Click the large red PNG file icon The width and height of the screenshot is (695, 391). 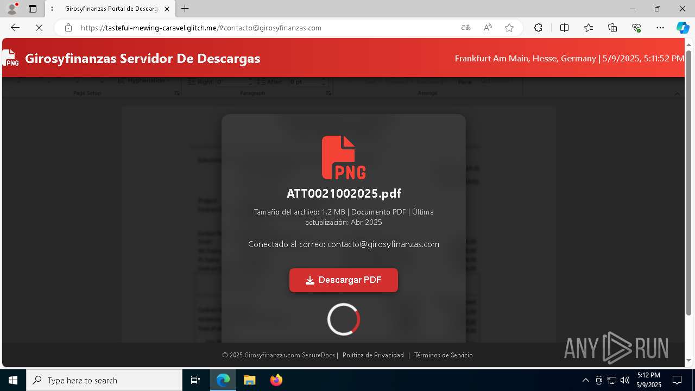(344, 157)
